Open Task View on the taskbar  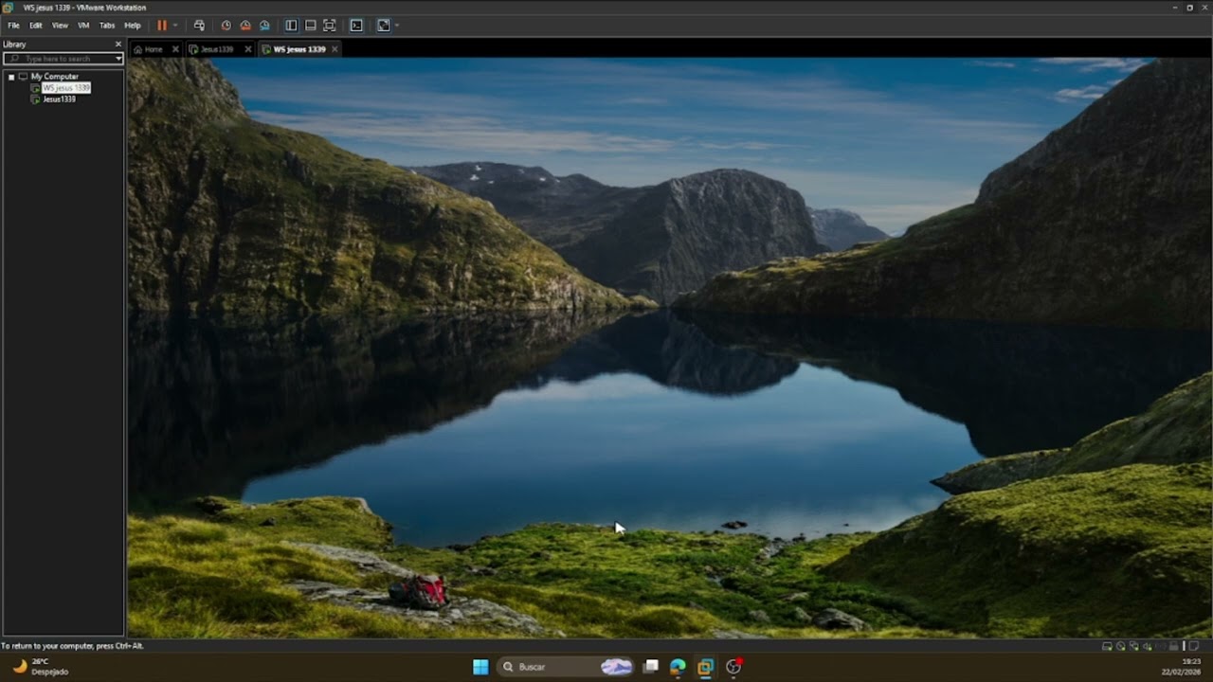[x=651, y=667]
